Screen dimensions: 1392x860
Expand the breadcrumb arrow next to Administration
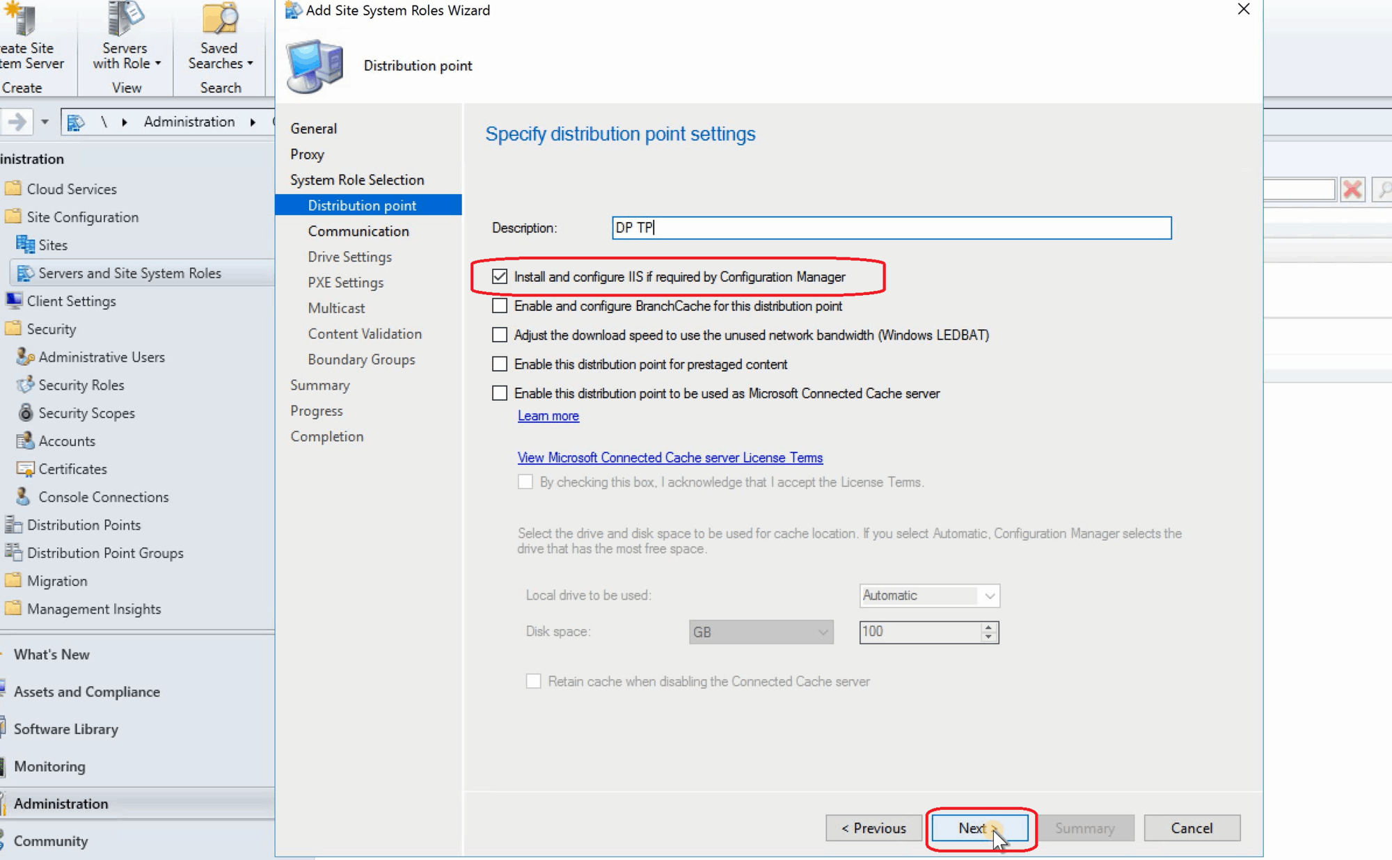tap(252, 121)
